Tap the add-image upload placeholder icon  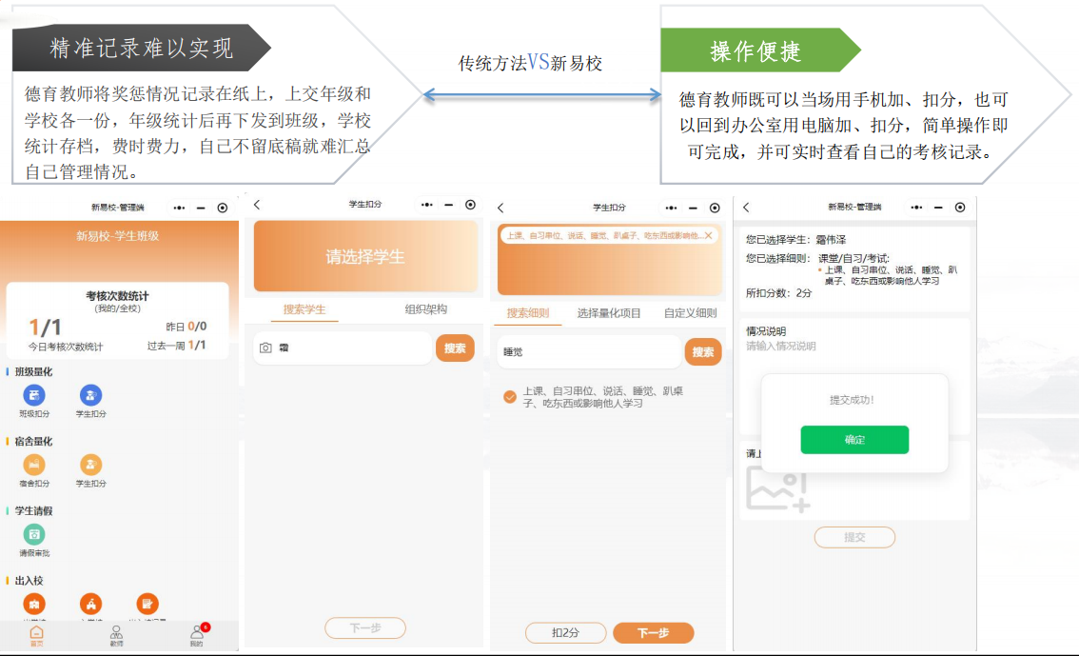tap(777, 490)
